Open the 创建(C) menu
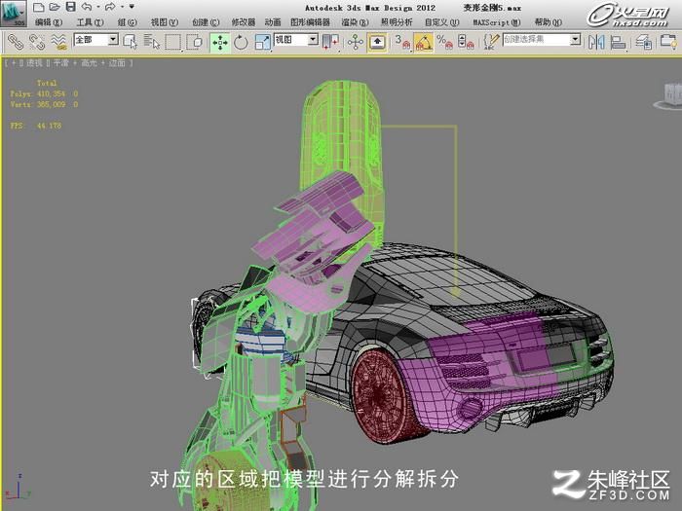Image resolution: width=682 pixels, height=511 pixels. click(x=206, y=22)
